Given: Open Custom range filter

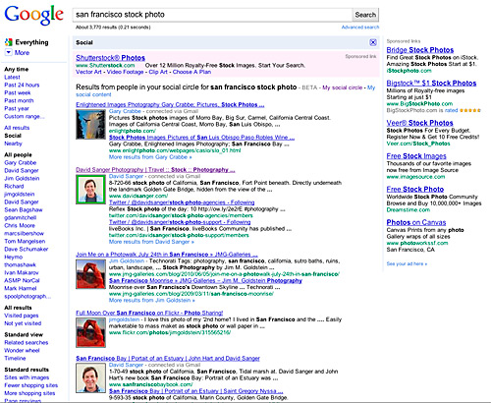Looking at the screenshot, I should pos(25,116).
